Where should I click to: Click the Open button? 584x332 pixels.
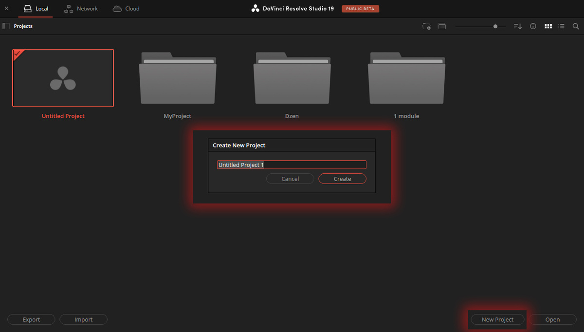[552, 319]
